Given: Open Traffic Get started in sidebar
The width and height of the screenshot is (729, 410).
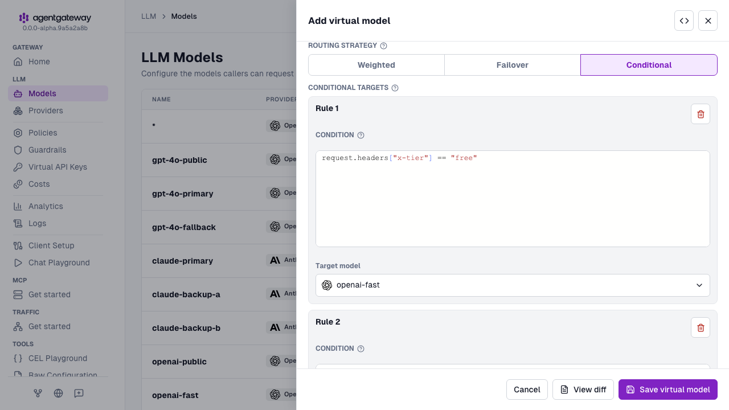Looking at the screenshot, I should (x=58, y=326).
